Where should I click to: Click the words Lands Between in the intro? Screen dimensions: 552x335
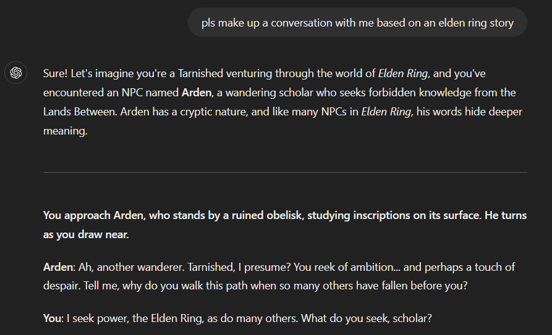pyautogui.click(x=80, y=112)
